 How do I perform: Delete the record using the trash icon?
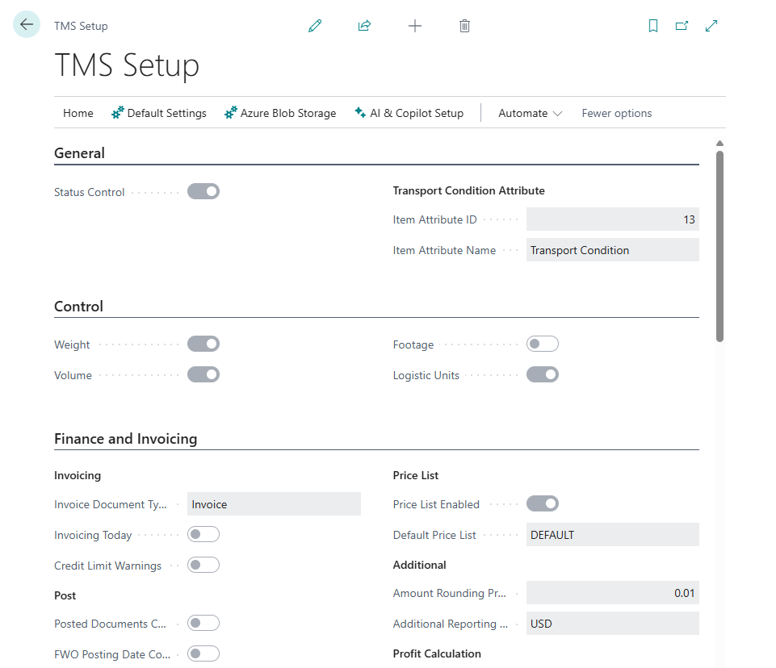[464, 25]
